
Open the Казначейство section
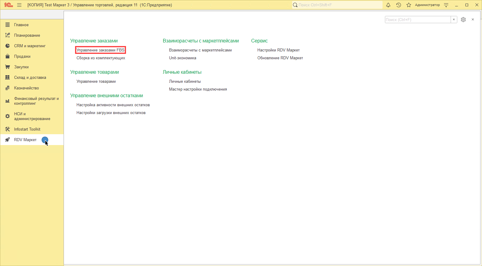point(32,88)
